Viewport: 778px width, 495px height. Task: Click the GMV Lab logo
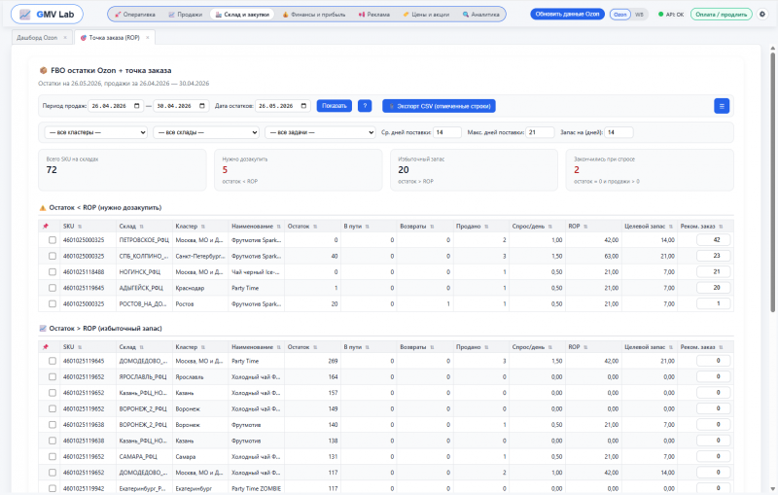point(47,15)
